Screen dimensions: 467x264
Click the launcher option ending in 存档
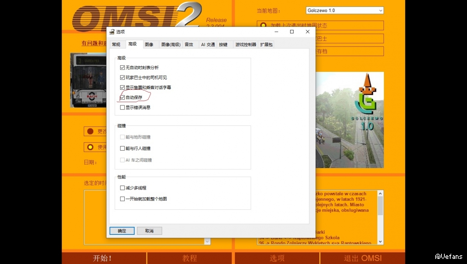(350, 51)
